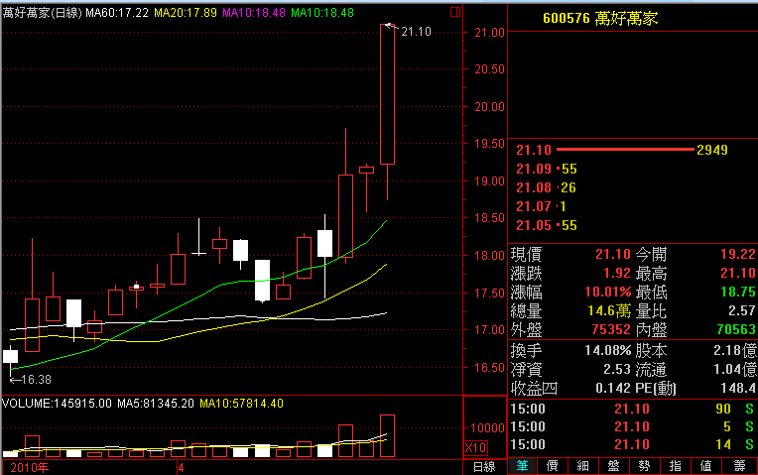Click the 換手 value 14.08%
758x475 pixels.
(607, 350)
